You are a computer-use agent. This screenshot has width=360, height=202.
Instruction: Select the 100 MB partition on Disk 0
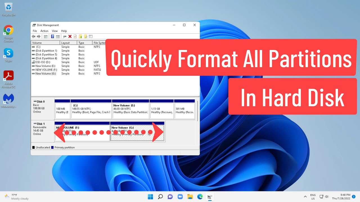[62, 109]
